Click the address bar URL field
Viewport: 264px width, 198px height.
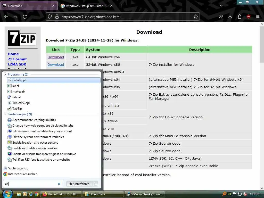click(125, 17)
